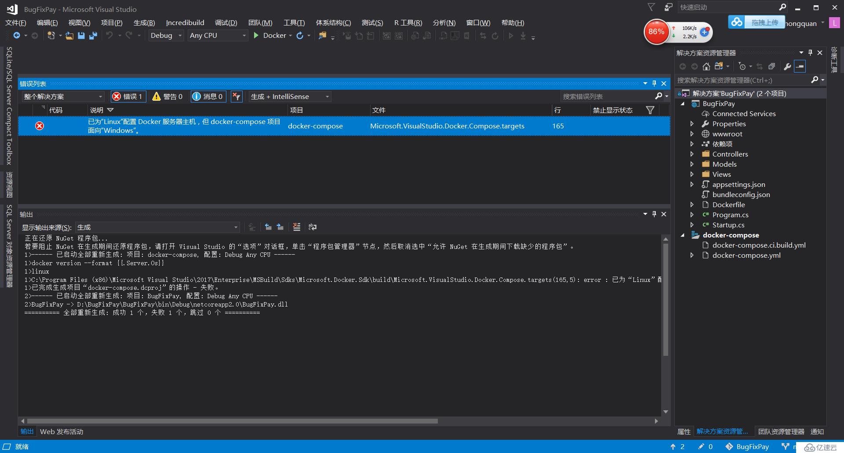Collapse the docker-compose project node
The image size is (844, 453).
click(x=683, y=235)
